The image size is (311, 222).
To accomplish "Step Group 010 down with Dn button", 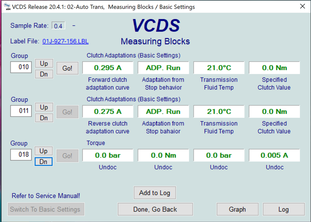I will pos(44,74).
